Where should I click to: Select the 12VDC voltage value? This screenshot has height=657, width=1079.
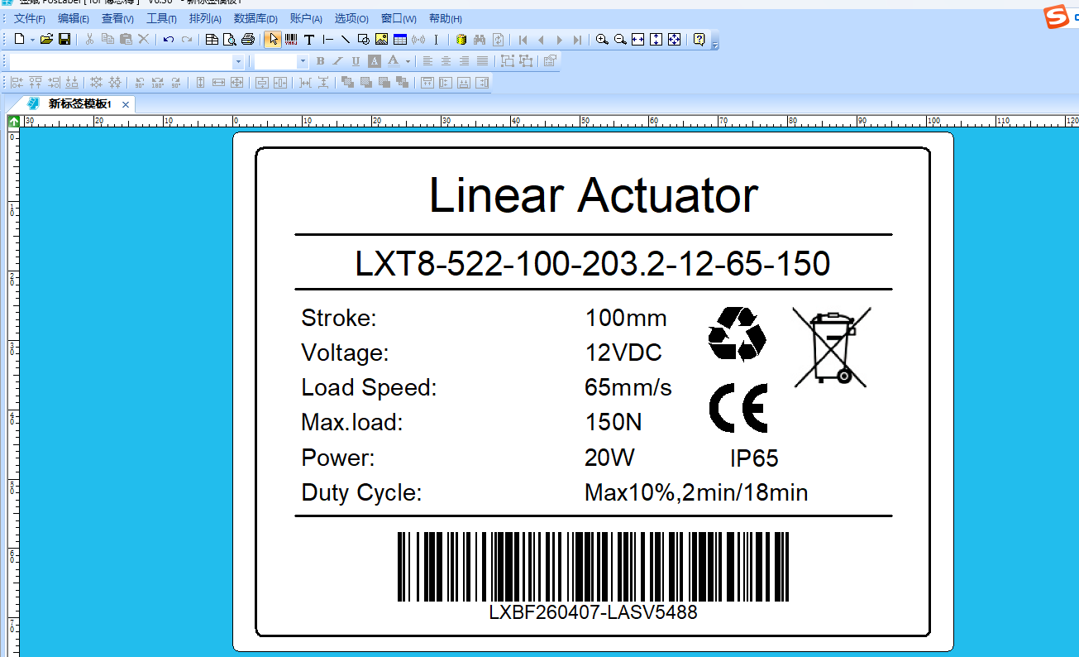tap(624, 353)
